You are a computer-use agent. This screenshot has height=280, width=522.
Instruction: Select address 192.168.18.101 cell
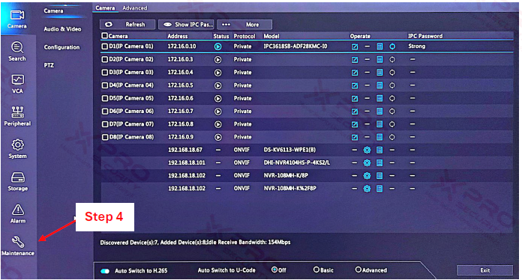click(187, 162)
